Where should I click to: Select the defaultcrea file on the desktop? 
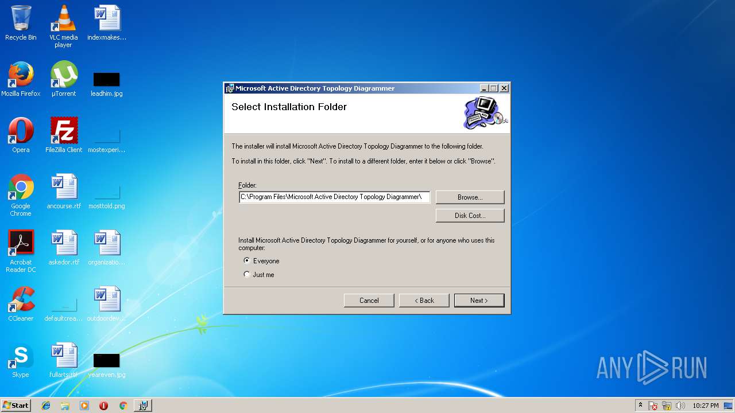(63, 309)
